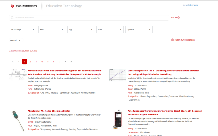The width and height of the screenshot is (218, 136).
Task: Focus the 'Suche nach Materialien' search field
Action: click(x=89, y=18)
